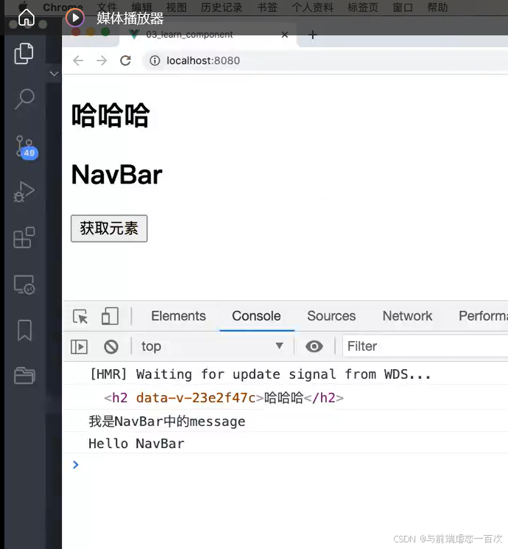Switch to the Console tab
This screenshot has height=549, width=508.
256,316
